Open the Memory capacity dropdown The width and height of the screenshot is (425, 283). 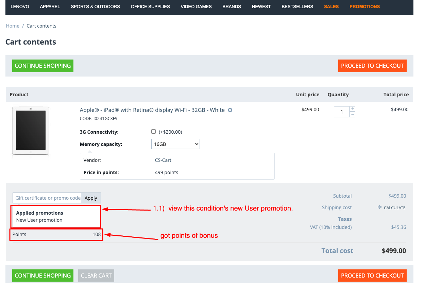[x=175, y=144]
